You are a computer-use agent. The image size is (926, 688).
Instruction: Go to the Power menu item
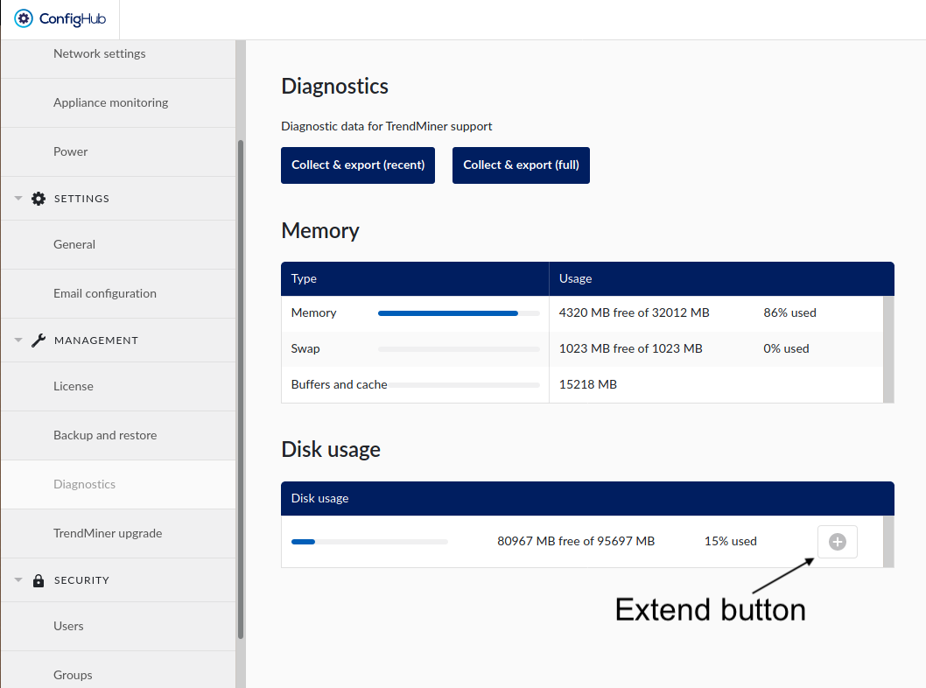[70, 151]
